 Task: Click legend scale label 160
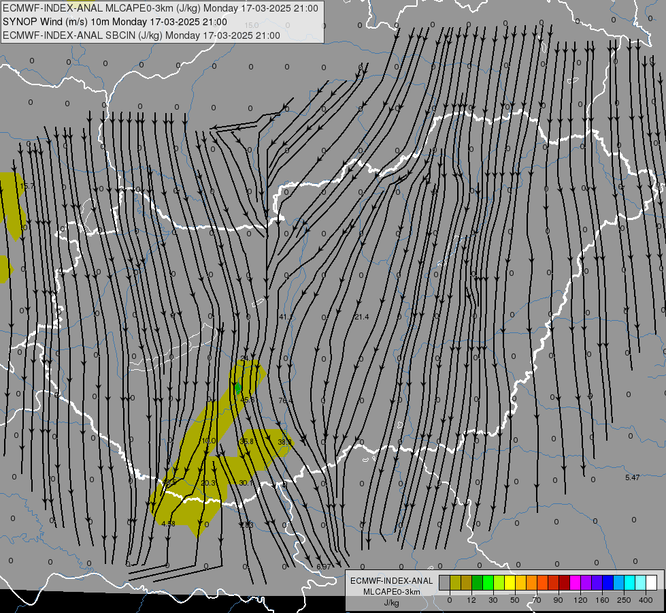pyautogui.click(x=602, y=600)
